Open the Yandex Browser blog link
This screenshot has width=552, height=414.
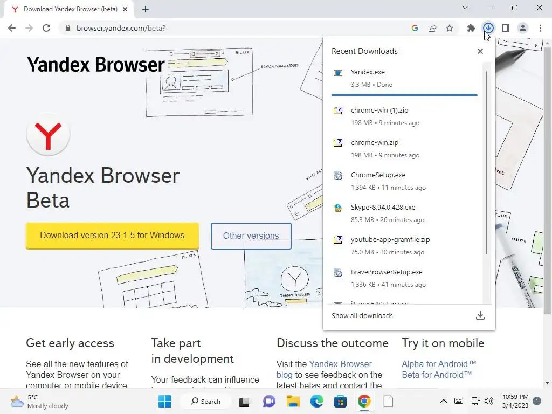tap(324, 369)
